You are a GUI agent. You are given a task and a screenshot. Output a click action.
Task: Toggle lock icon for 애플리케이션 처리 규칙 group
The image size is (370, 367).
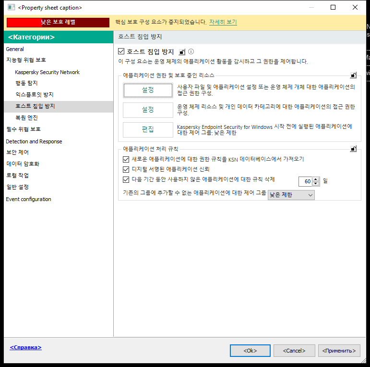tap(353, 149)
